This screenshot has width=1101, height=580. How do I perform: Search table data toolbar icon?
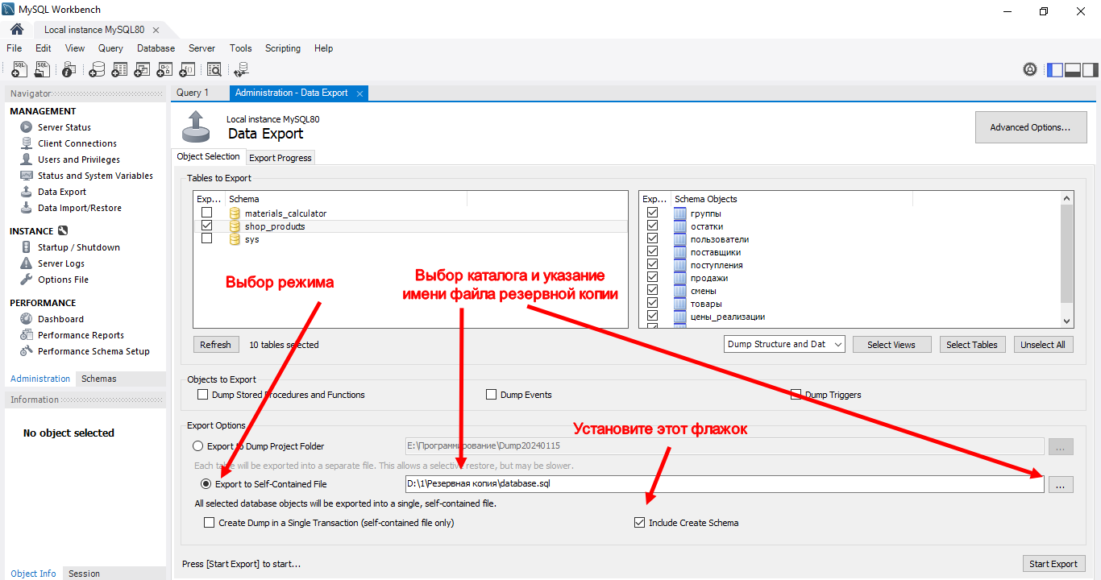pyautogui.click(x=214, y=70)
